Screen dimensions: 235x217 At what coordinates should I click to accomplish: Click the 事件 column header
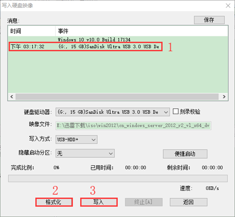click(x=141, y=31)
